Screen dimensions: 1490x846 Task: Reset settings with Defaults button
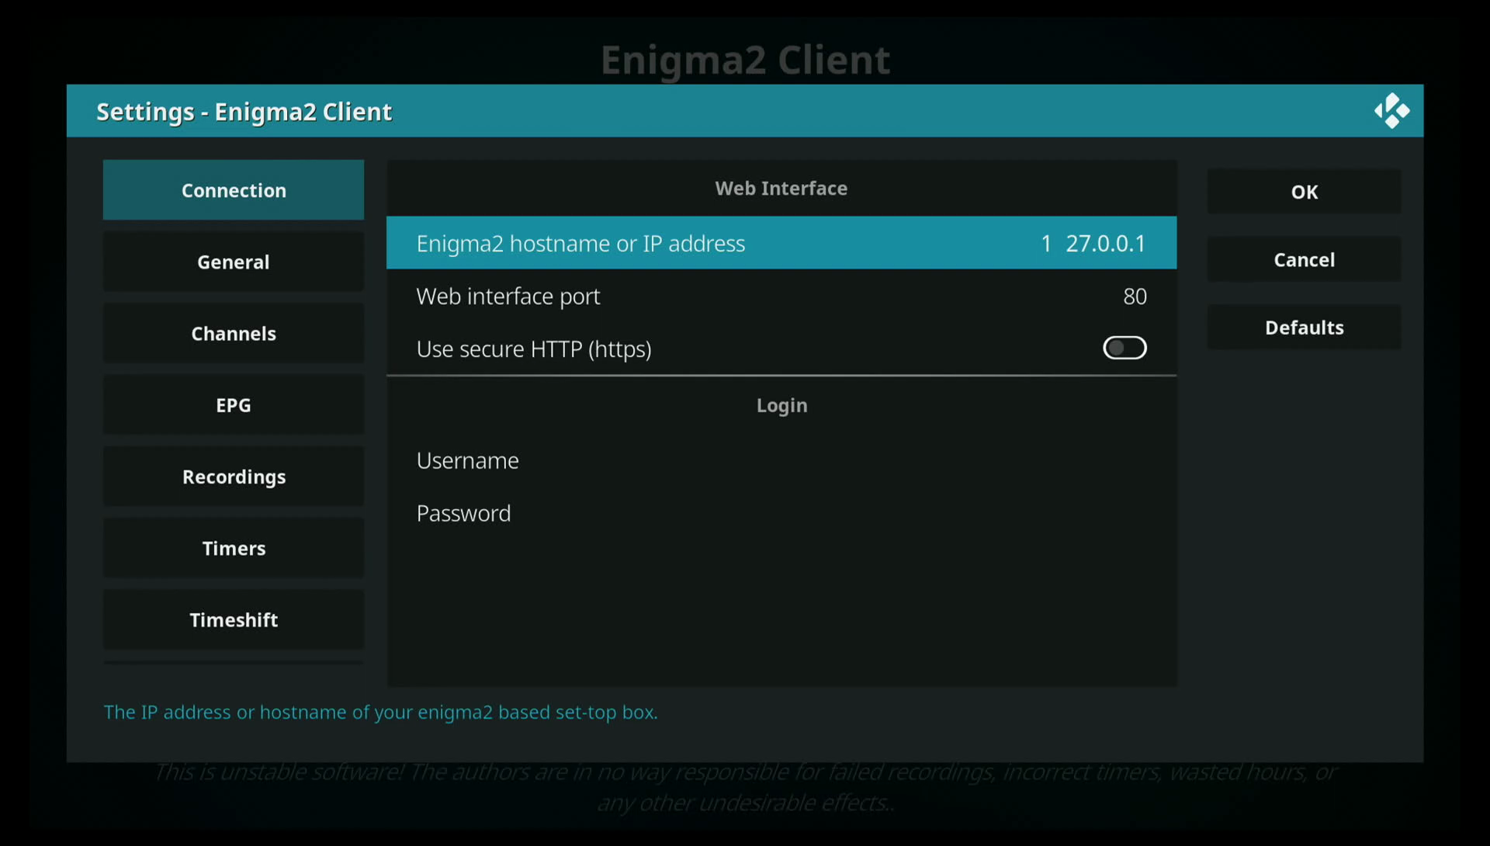1304,328
